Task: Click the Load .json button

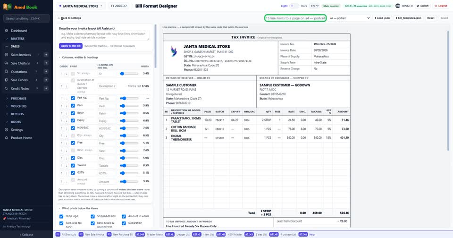Action: click(x=382, y=18)
